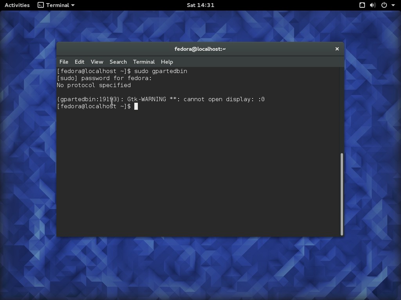Click the accessibility icon in the system tray
401x300 pixels.
[362, 5]
